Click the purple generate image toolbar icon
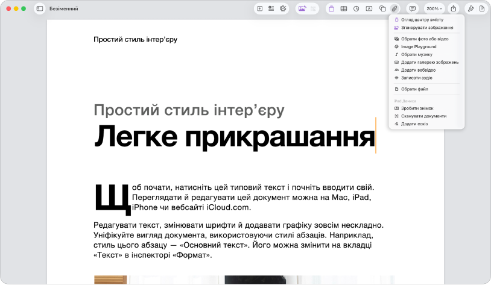491x285 pixels. [x=302, y=9]
